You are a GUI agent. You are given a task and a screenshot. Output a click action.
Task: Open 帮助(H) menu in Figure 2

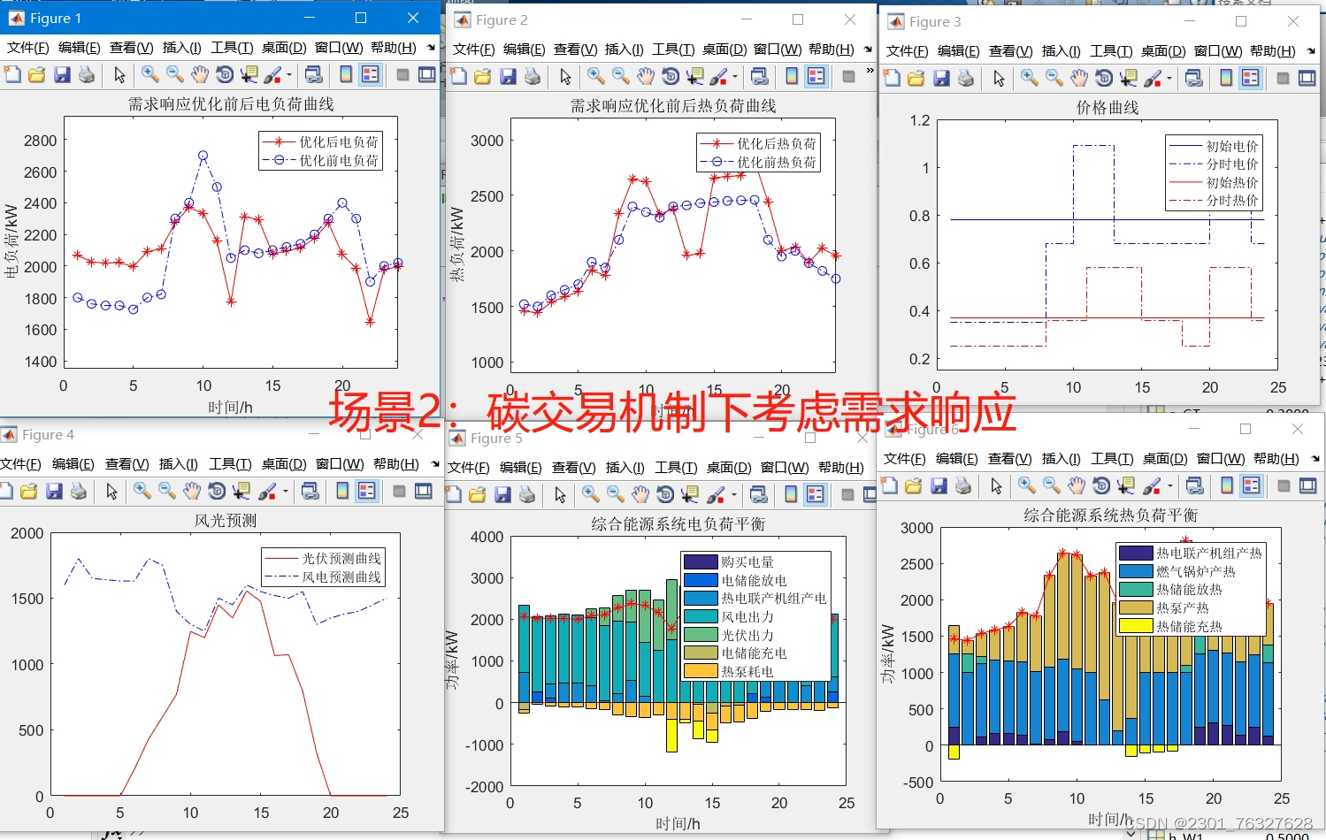point(832,50)
